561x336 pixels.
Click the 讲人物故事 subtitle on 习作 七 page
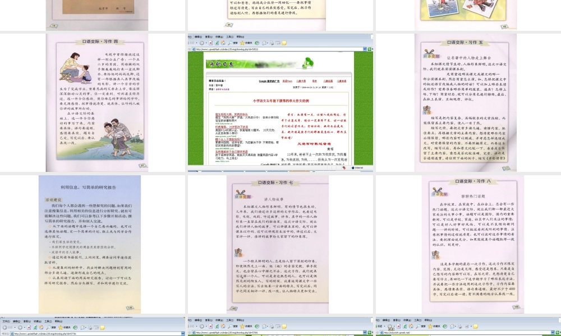pyautogui.click(x=274, y=199)
